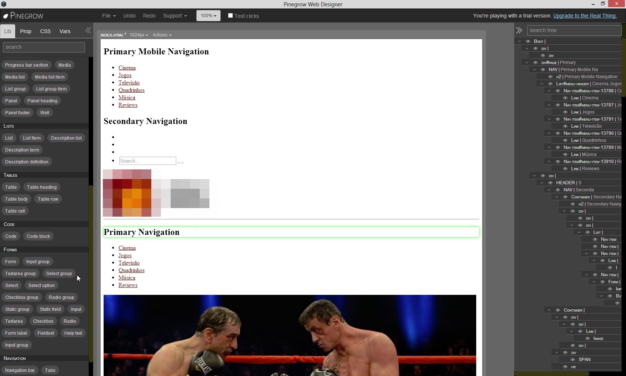Select the Primary Navigation heading
Viewport: 626px width, 376px height.
[291, 232]
